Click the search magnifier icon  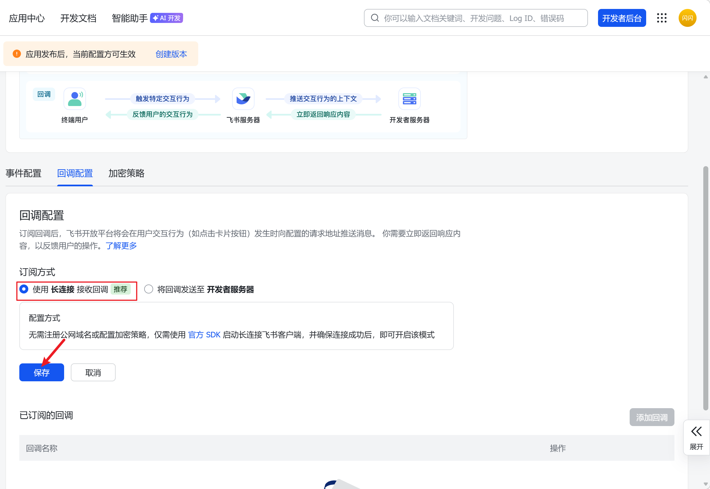(x=375, y=18)
